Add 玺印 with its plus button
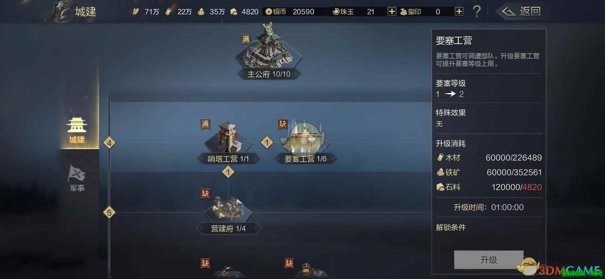The image size is (605, 279). click(x=459, y=11)
